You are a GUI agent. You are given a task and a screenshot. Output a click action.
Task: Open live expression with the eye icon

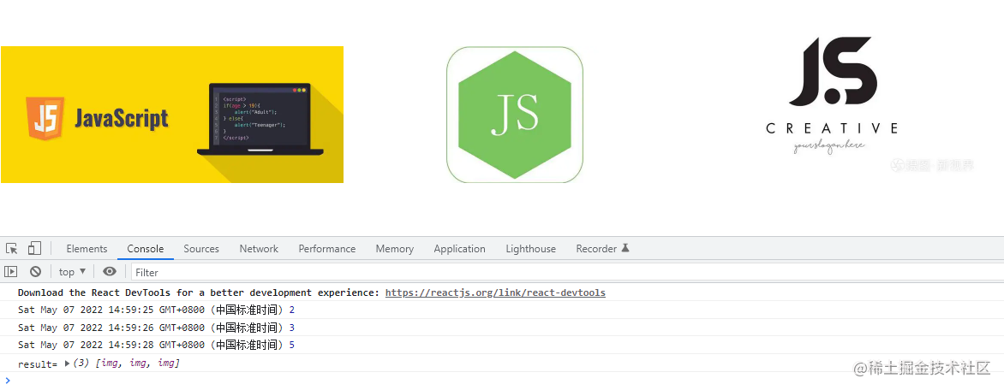[111, 272]
